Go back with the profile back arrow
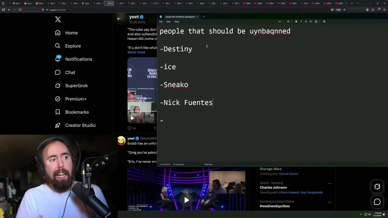Screen dimensions: 388x218 pyautogui.click(x=119, y=19)
